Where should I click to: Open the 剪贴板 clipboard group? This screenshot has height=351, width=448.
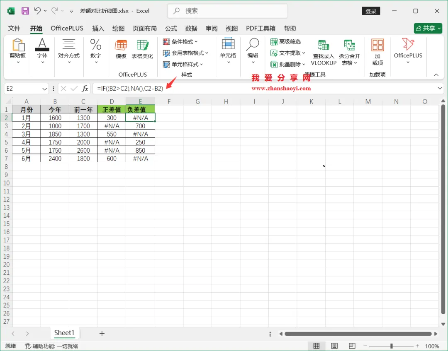pyautogui.click(x=18, y=52)
